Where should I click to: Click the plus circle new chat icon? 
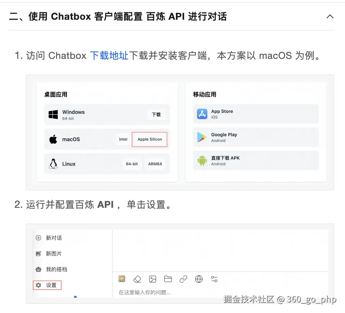(x=38, y=238)
